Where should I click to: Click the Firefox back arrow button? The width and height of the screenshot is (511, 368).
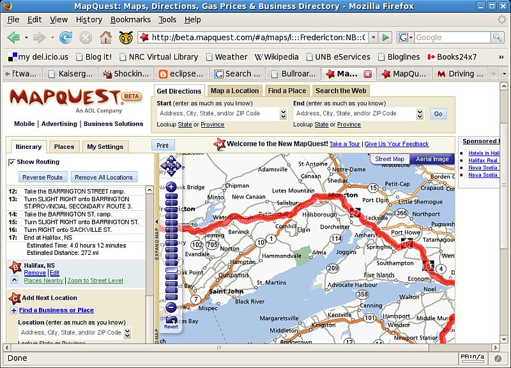(x=13, y=38)
